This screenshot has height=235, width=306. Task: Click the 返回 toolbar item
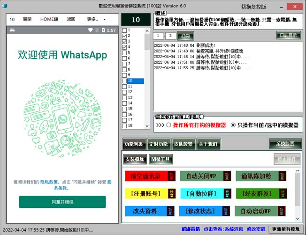(71, 19)
